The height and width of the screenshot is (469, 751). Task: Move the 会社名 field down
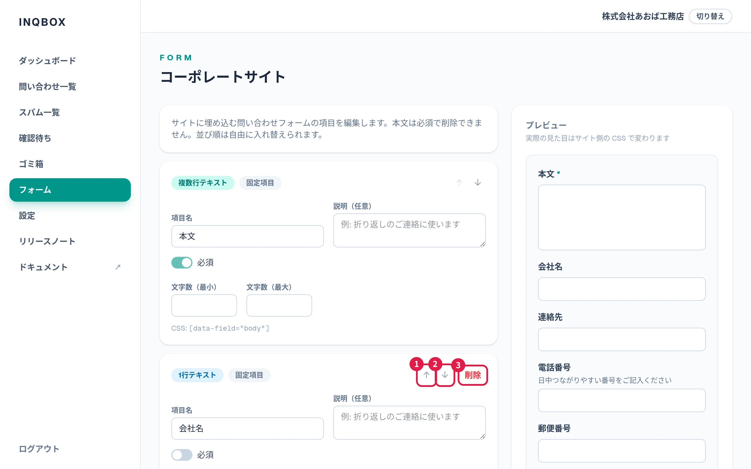445,375
